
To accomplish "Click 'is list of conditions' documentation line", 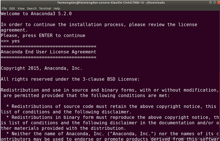I will point(110,123).
